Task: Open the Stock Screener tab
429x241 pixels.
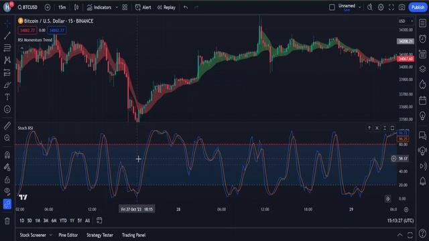Action: (33, 235)
